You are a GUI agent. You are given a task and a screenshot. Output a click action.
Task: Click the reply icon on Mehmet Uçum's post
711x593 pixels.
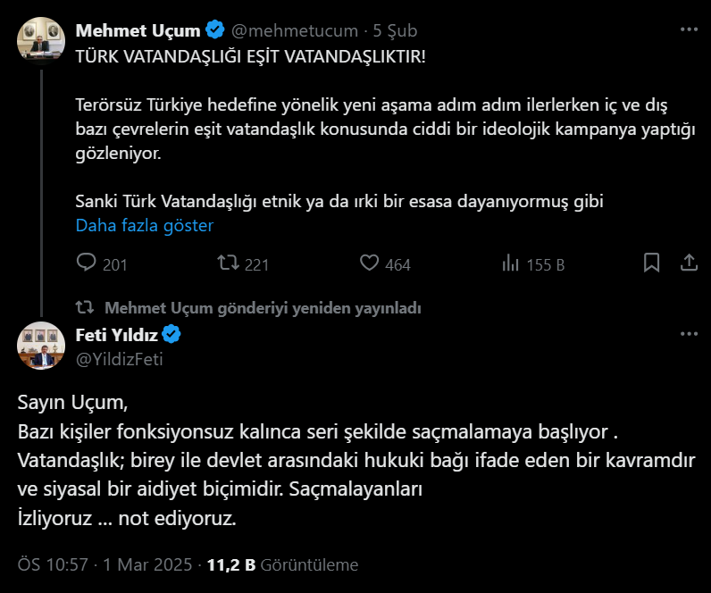(87, 263)
